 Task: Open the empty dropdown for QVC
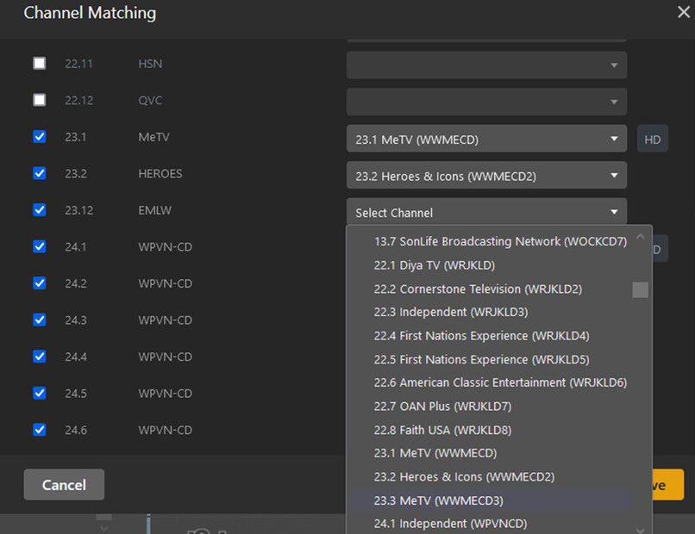click(x=486, y=102)
